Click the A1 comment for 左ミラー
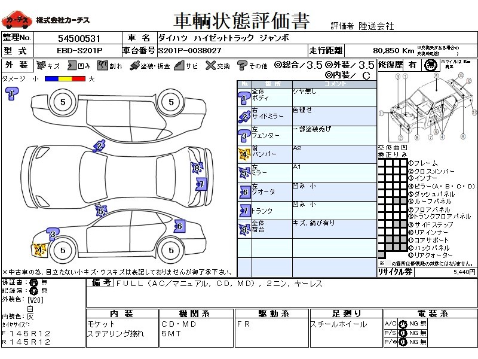478x359 pixels. coord(296,167)
